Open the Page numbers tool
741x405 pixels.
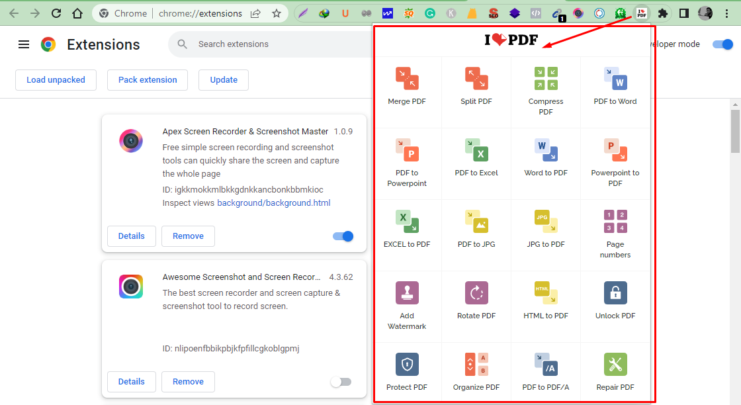pyautogui.click(x=615, y=234)
